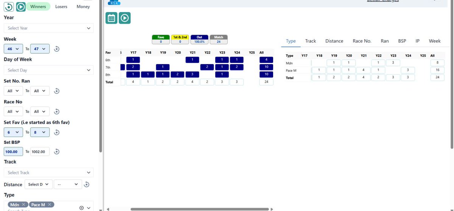Click the RSA logo at top
This screenshot has height=211, width=454.
(x=114, y=2)
